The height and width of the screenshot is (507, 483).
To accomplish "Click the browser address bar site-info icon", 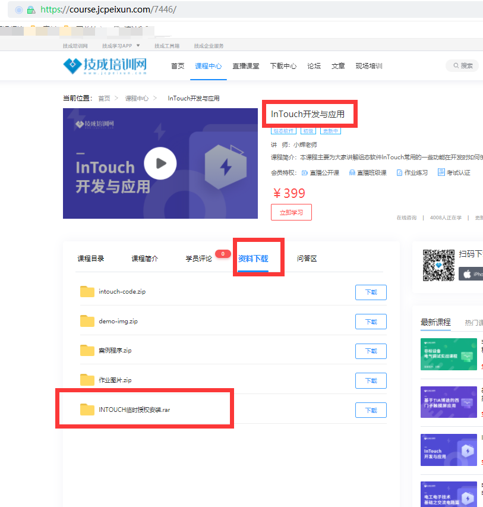I will point(19,10).
